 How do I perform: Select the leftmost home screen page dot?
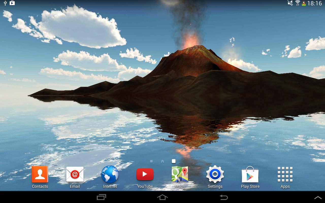[151, 161]
